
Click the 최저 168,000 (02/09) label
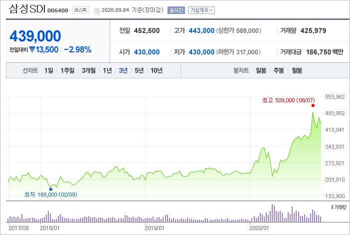51,195
